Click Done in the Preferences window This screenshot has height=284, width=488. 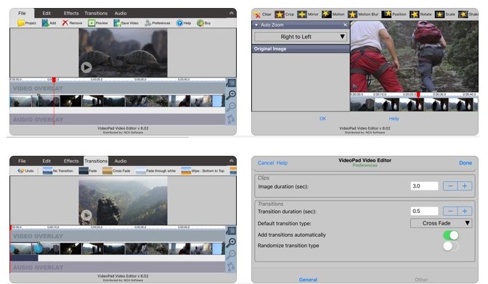[465, 163]
